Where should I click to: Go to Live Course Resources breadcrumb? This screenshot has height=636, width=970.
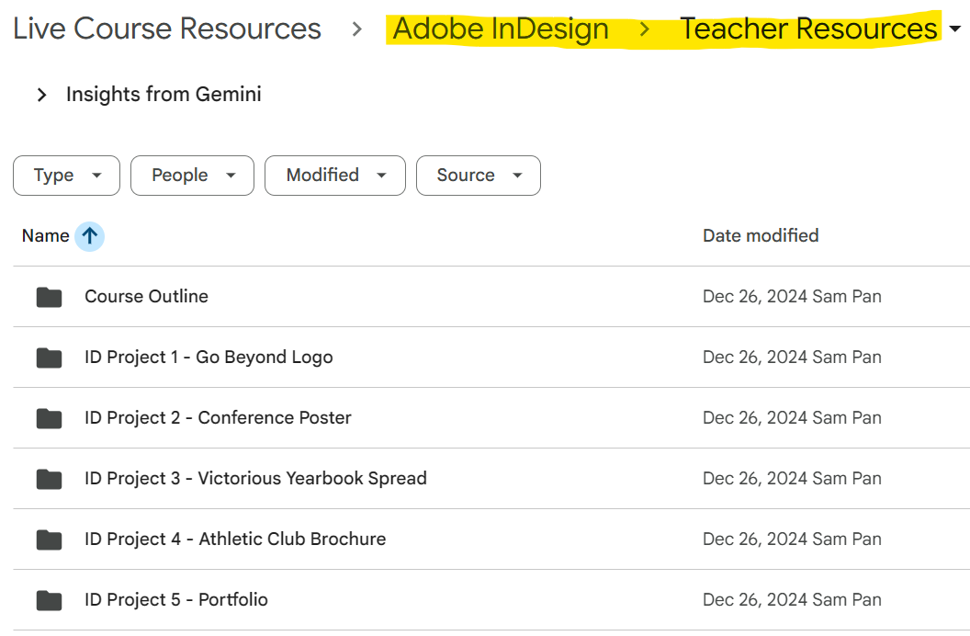pos(167,29)
